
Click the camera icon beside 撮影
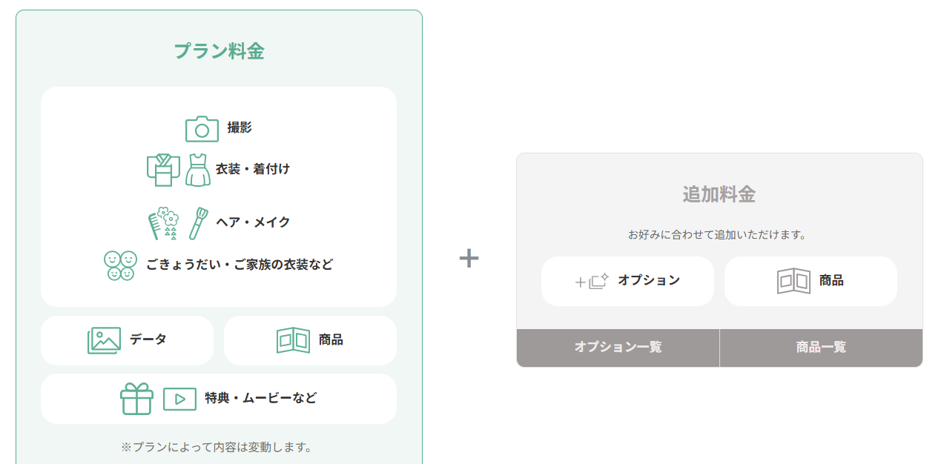click(x=202, y=128)
